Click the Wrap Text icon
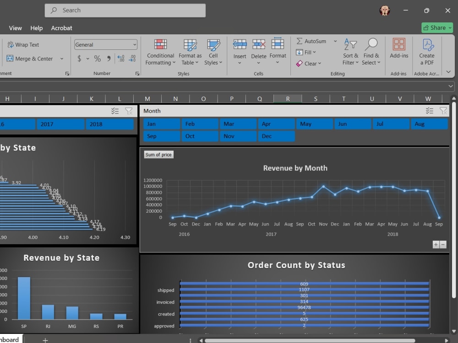Screen dimensions: 458x343 coord(10,44)
